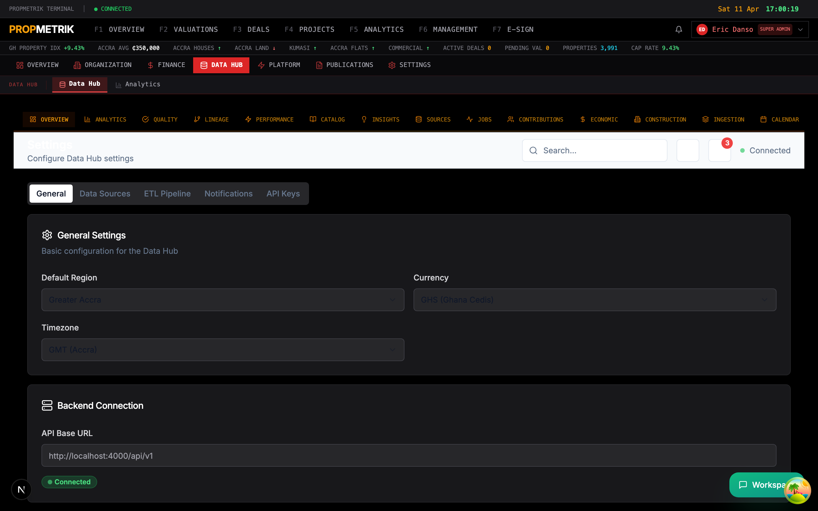Click the ED user avatar
This screenshot has width=818, height=511.
[702, 30]
